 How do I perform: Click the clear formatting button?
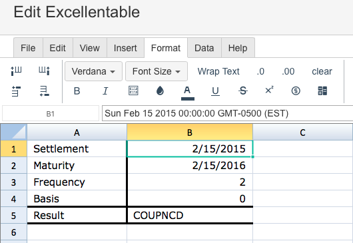(x=322, y=71)
